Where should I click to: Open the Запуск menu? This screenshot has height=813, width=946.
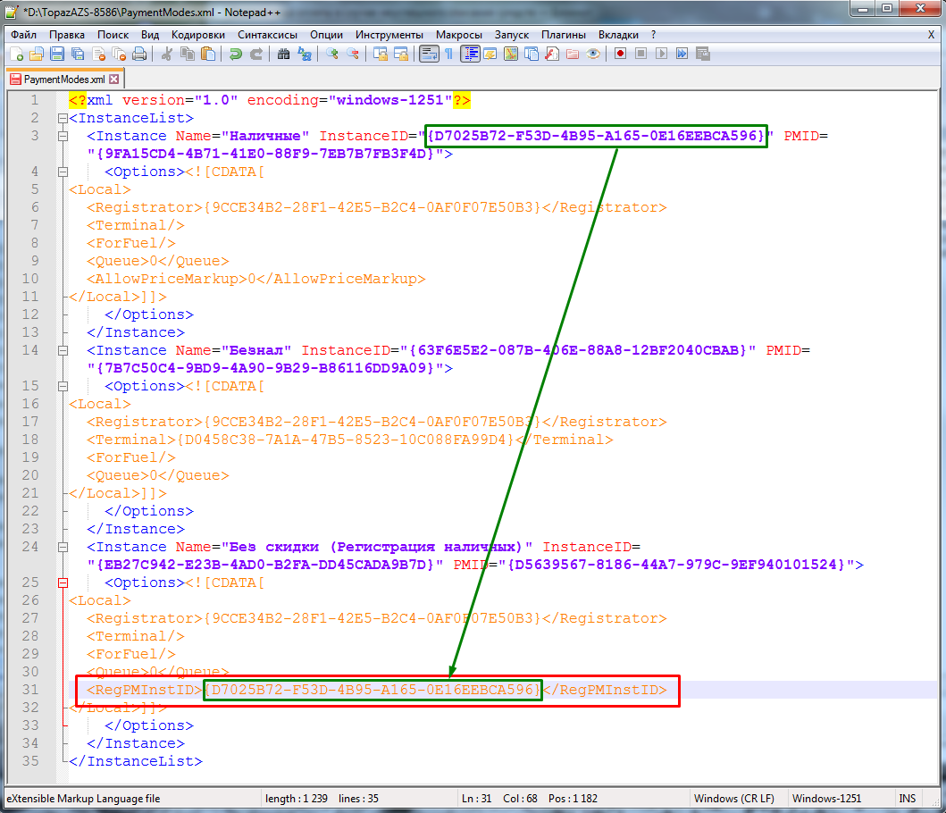point(512,35)
